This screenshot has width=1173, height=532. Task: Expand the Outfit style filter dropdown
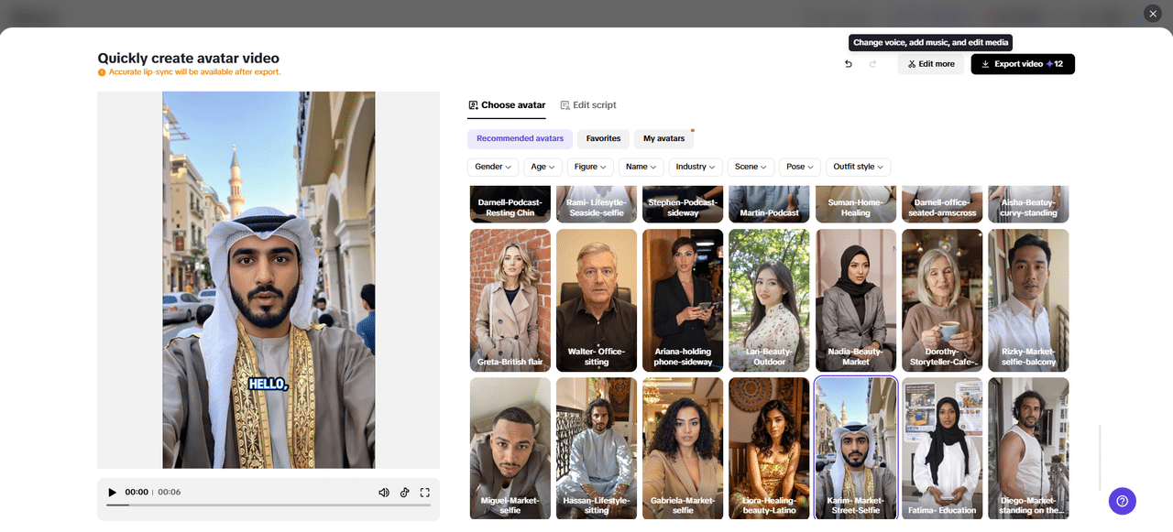(x=858, y=167)
